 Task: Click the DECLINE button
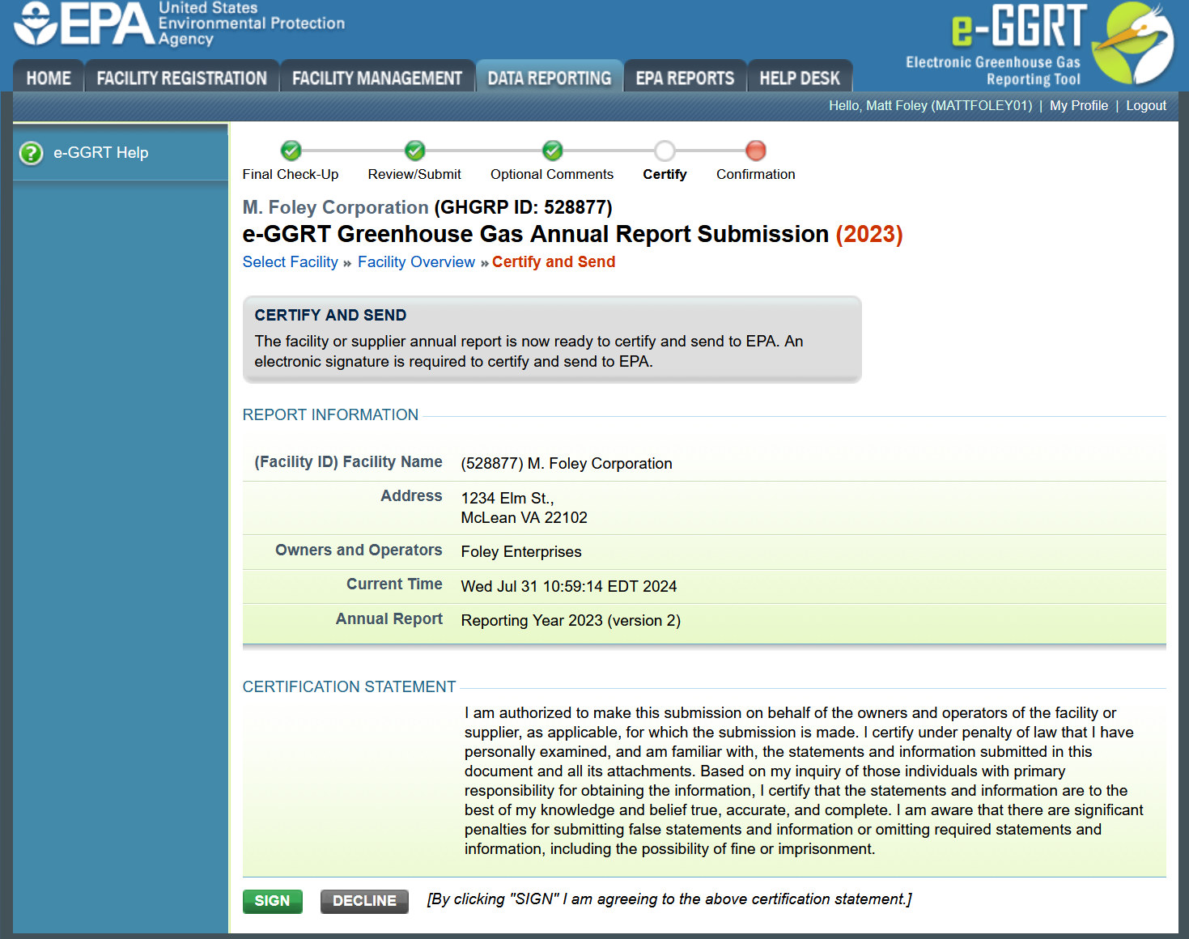364,901
